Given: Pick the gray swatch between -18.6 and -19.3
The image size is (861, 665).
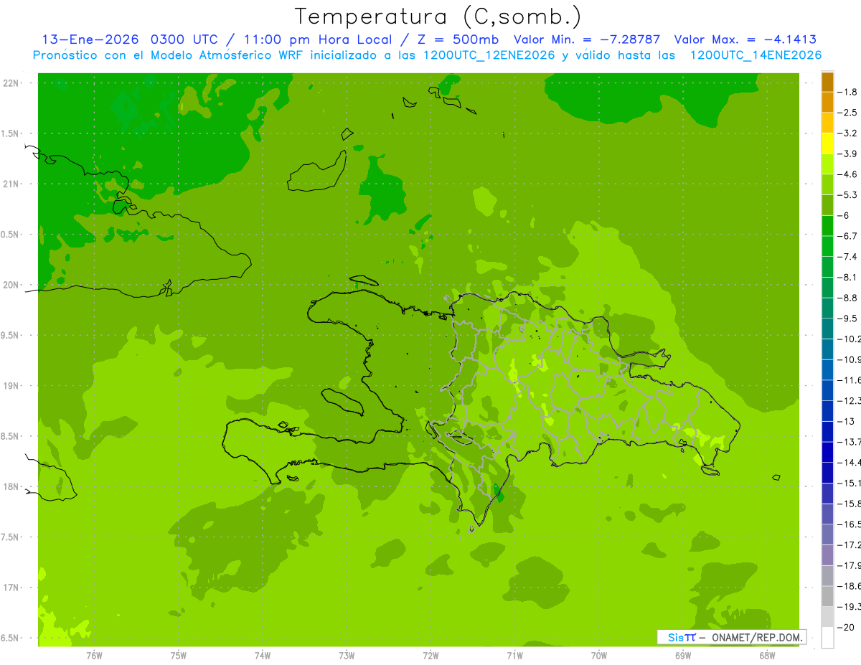Looking at the screenshot, I should click(827, 597).
